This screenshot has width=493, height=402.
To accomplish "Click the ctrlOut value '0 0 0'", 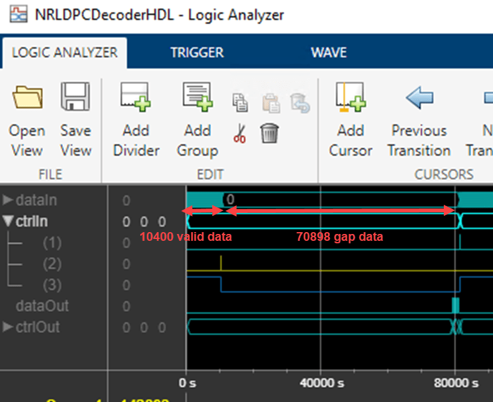I will [x=144, y=327].
